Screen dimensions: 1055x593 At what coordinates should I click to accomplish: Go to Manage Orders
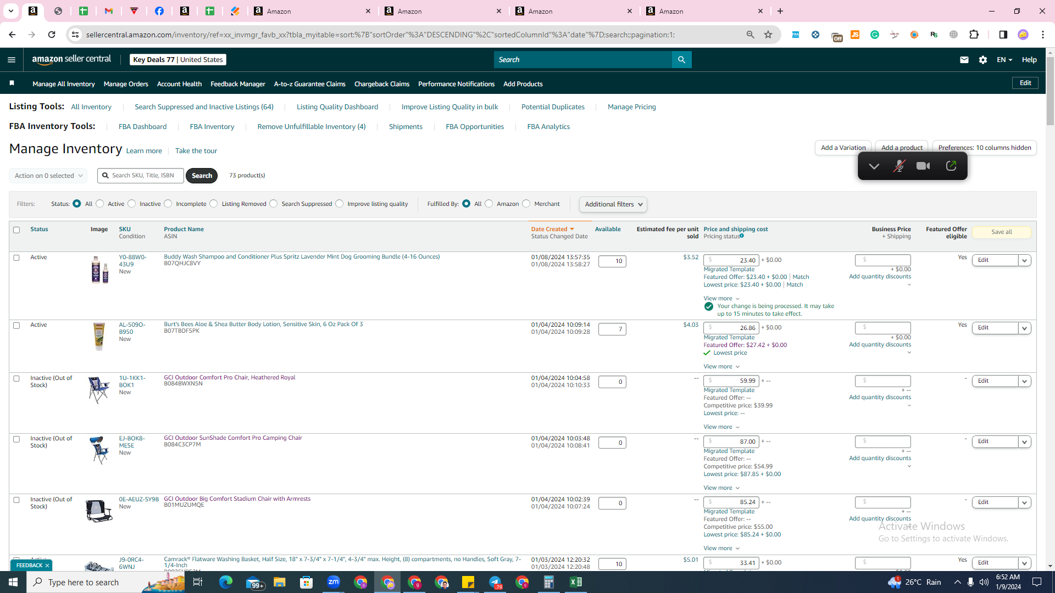tap(126, 84)
